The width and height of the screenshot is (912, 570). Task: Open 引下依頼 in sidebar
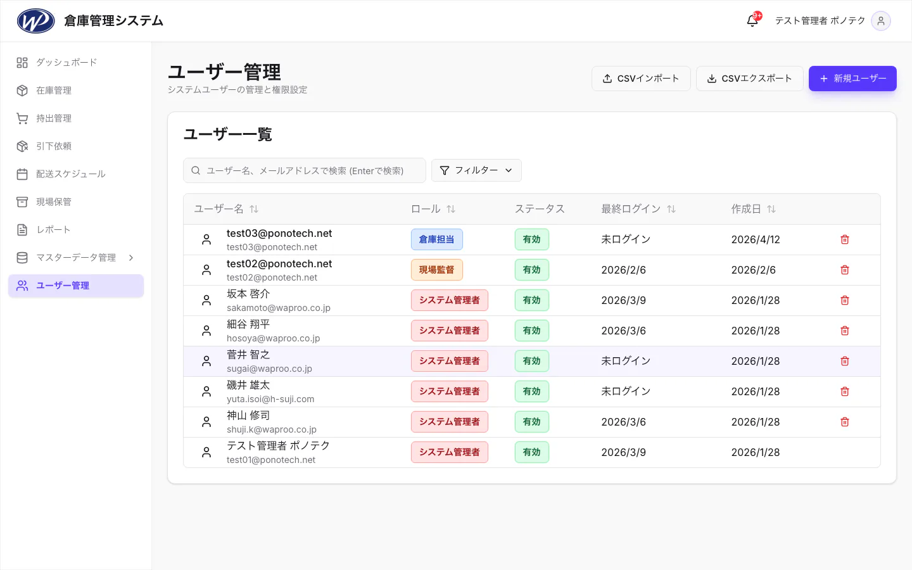tap(76, 146)
